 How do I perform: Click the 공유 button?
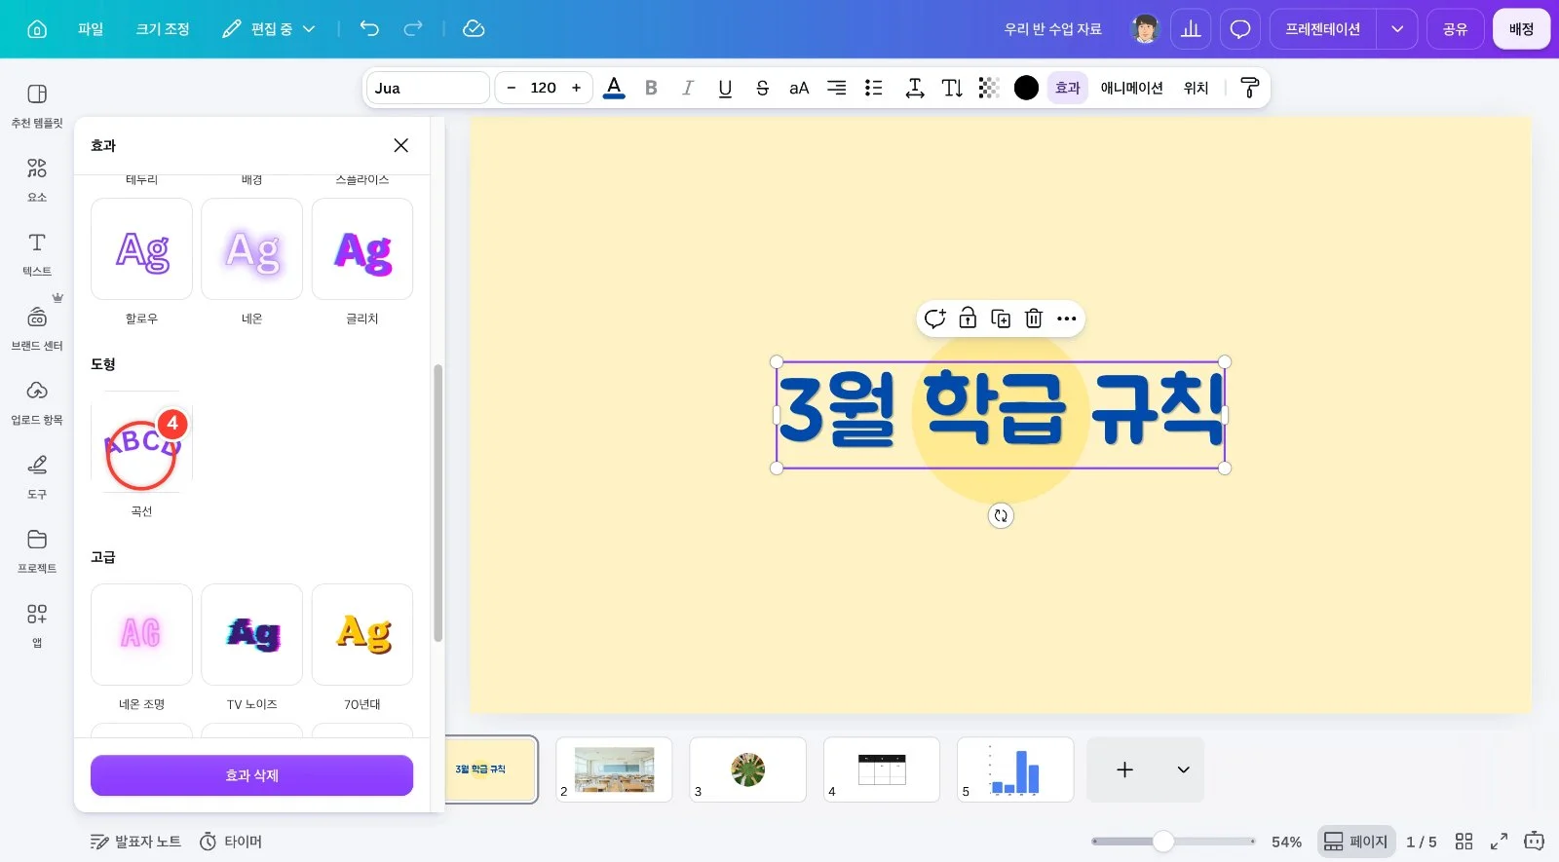[1456, 29]
